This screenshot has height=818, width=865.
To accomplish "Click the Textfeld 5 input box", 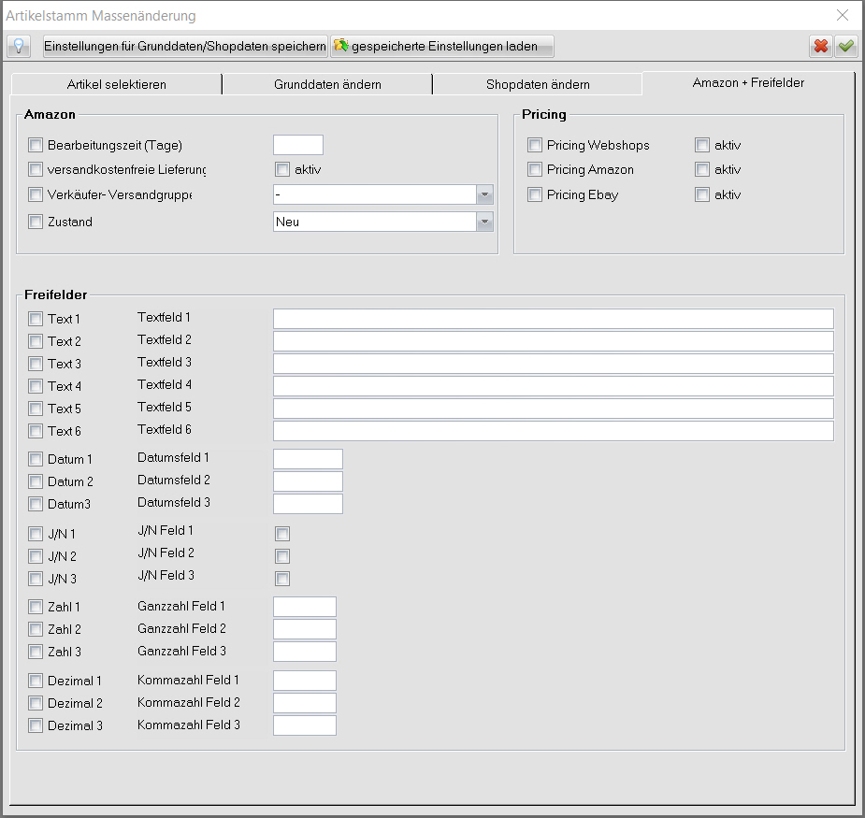I will coord(554,409).
